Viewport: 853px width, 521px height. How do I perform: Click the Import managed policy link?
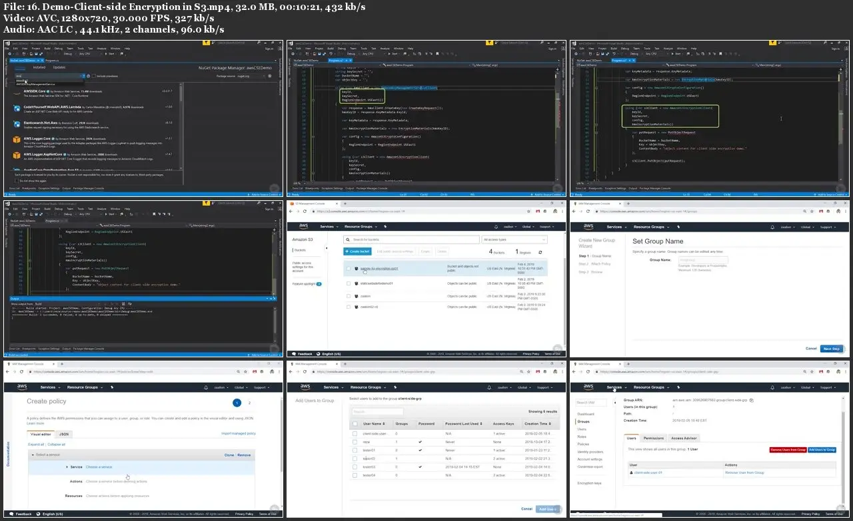tap(239, 434)
